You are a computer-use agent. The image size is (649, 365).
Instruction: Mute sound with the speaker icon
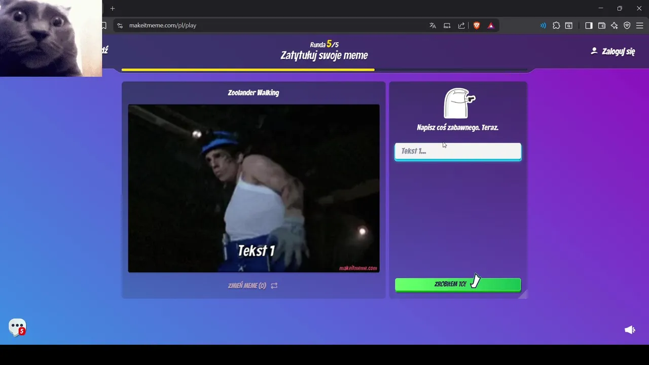(x=630, y=330)
